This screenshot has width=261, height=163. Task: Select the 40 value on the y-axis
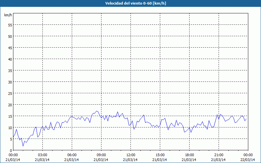(10, 59)
